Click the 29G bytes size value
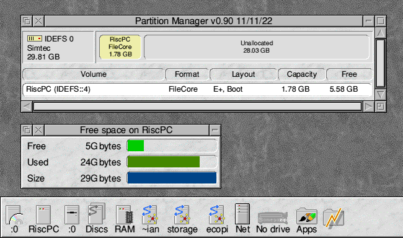The image size is (403, 238). click(x=100, y=178)
